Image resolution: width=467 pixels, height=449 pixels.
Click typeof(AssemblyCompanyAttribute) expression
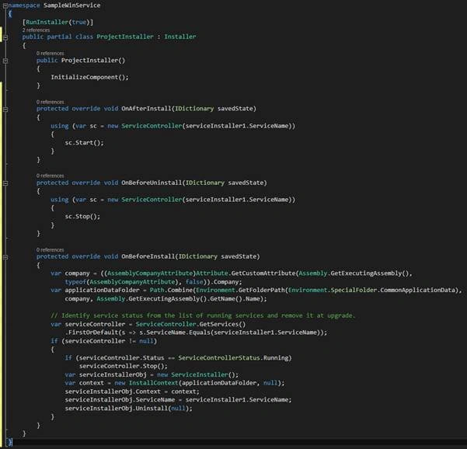[121, 282]
